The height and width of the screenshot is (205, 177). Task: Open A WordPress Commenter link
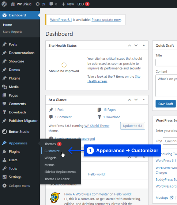(x=91, y=194)
